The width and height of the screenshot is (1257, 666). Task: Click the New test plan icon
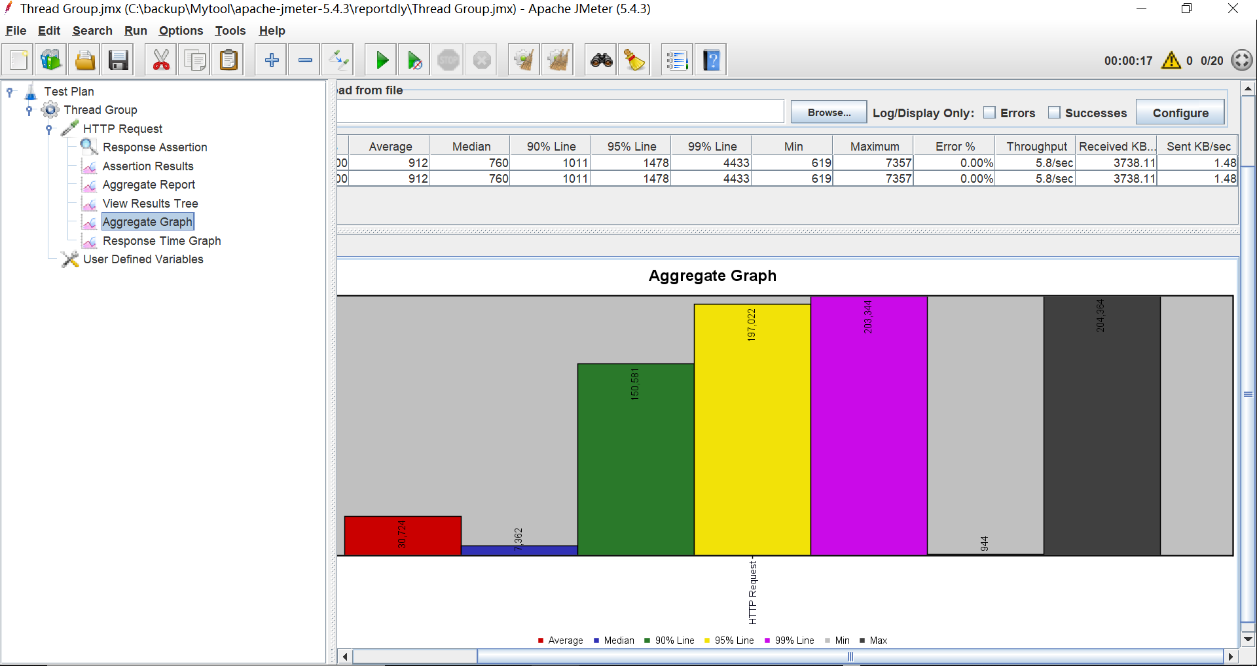[x=18, y=60]
